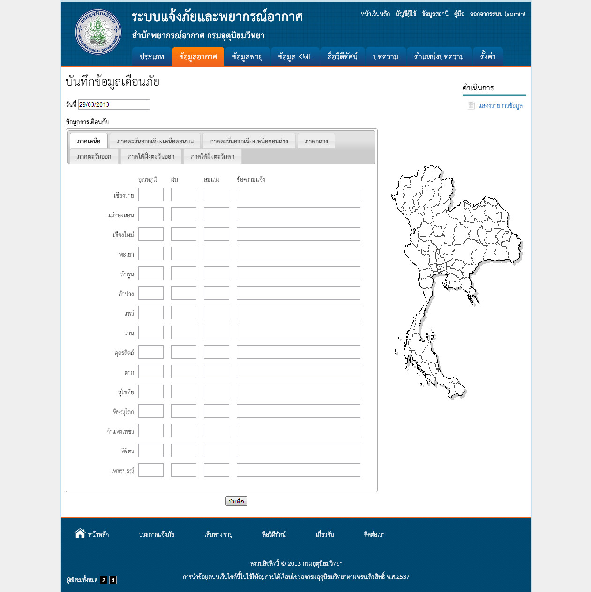Click the ฝน field for เชียงราย
This screenshot has width=591, height=592.
coord(184,195)
